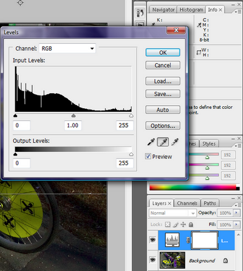
Task: Select the black point eyedropper
Action: 151,142
